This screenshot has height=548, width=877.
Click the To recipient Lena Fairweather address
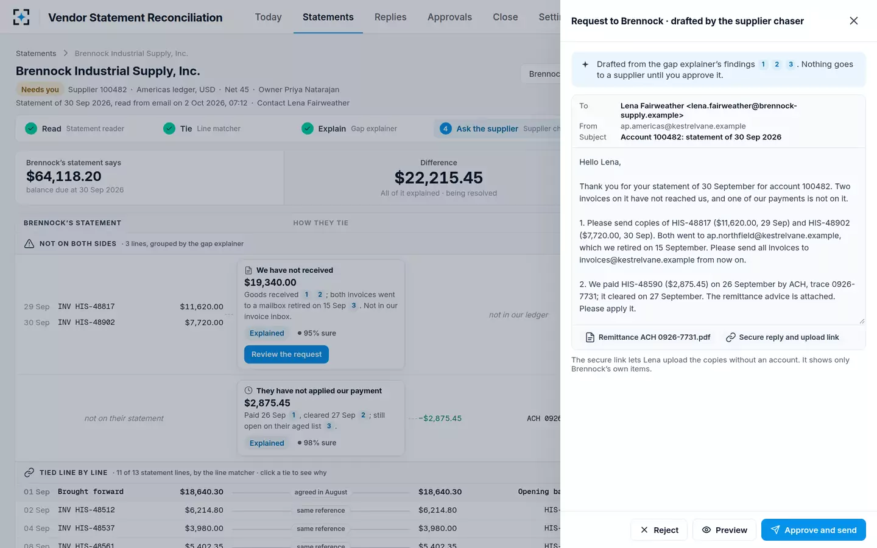coord(708,110)
